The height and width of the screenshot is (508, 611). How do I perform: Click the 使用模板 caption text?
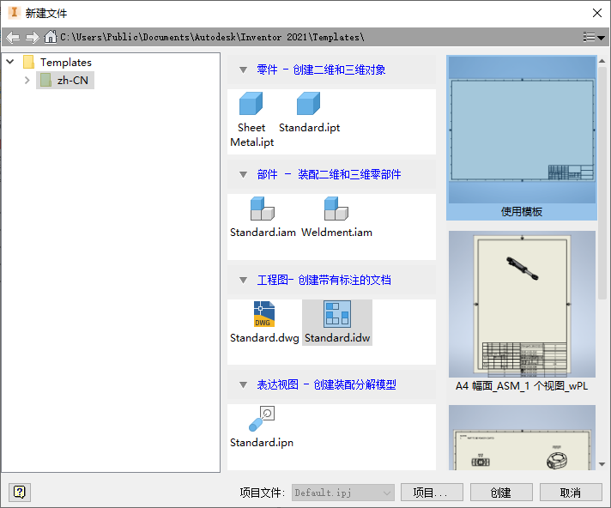[522, 212]
